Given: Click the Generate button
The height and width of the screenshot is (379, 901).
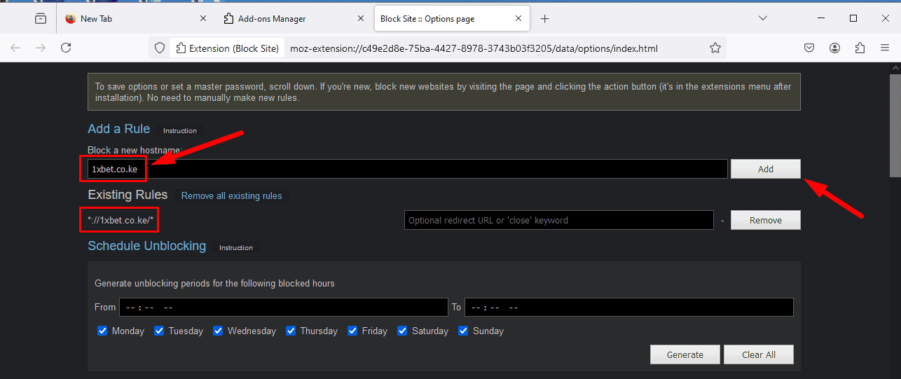Looking at the screenshot, I should [685, 354].
